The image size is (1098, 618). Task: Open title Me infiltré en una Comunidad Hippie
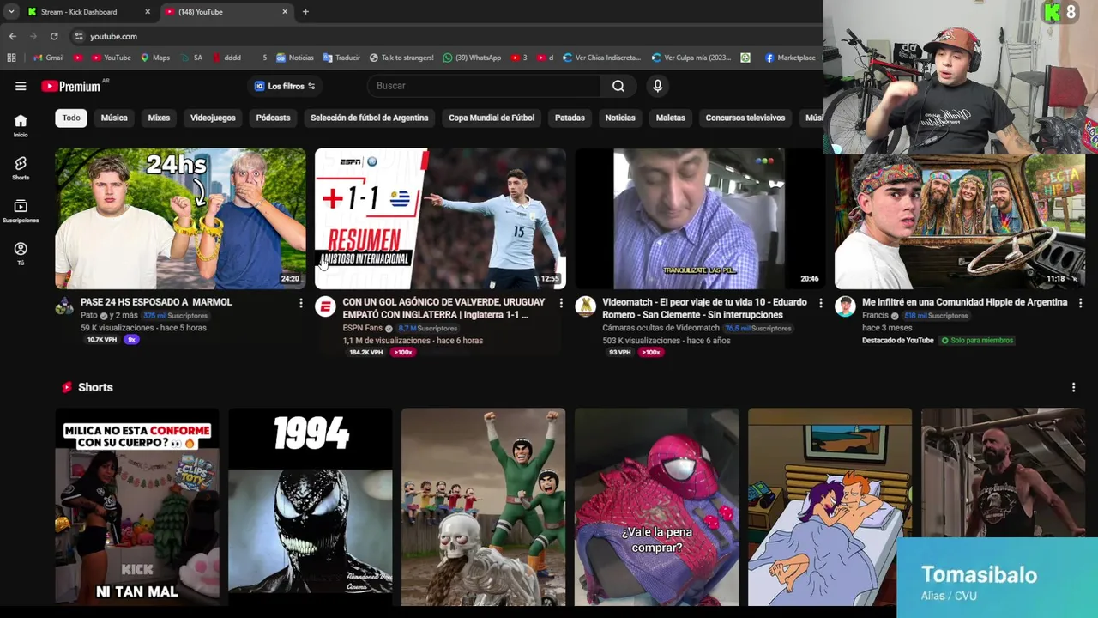[964, 302]
